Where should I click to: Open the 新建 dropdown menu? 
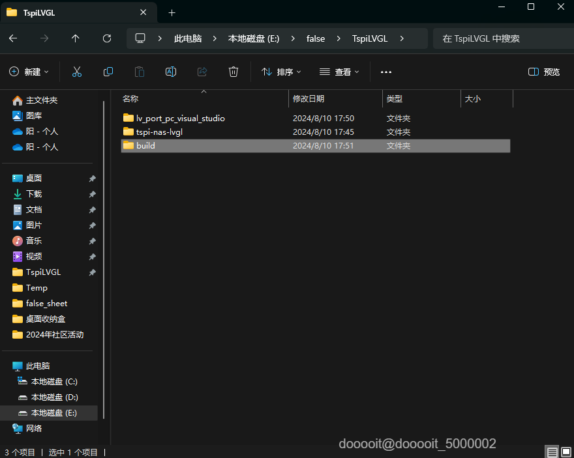(29, 72)
